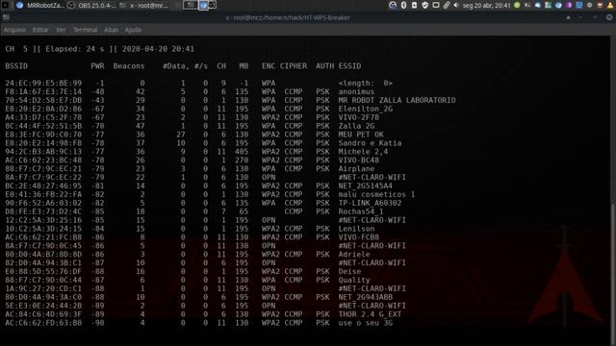Click the ESSID column header
This screenshot has height=346, width=616.
tap(349, 66)
